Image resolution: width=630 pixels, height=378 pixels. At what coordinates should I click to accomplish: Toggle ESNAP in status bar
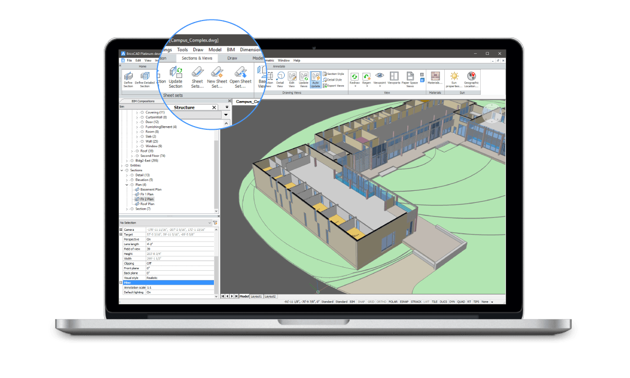(x=404, y=302)
